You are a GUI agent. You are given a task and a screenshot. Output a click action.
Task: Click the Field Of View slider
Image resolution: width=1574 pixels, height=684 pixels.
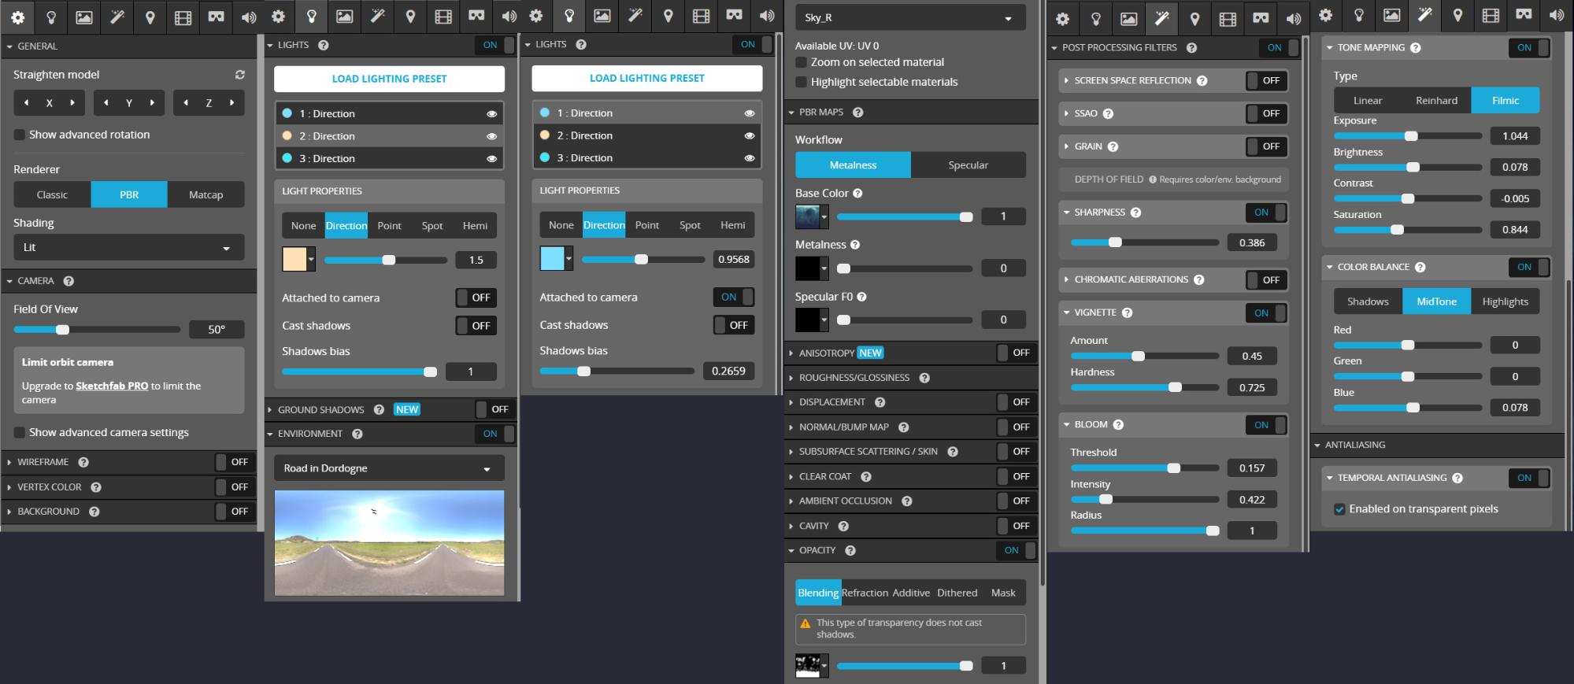pos(96,330)
